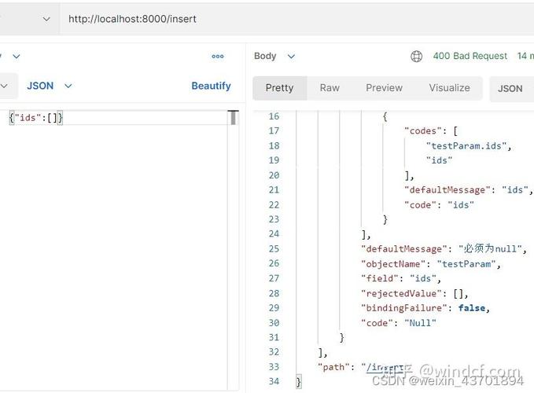Open the three-dots more options menu
The image size is (534, 393).
[x=218, y=56]
